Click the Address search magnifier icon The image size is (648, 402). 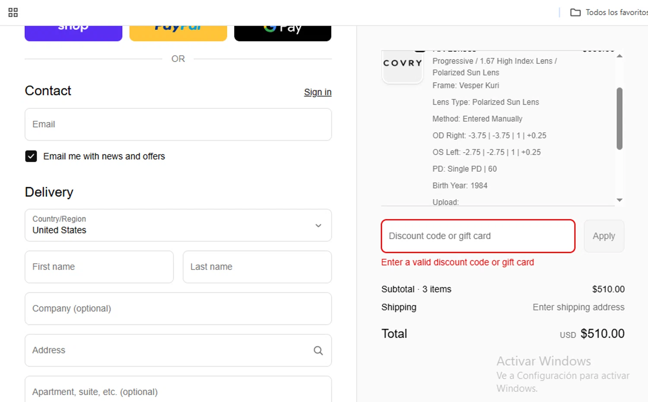[x=318, y=351]
